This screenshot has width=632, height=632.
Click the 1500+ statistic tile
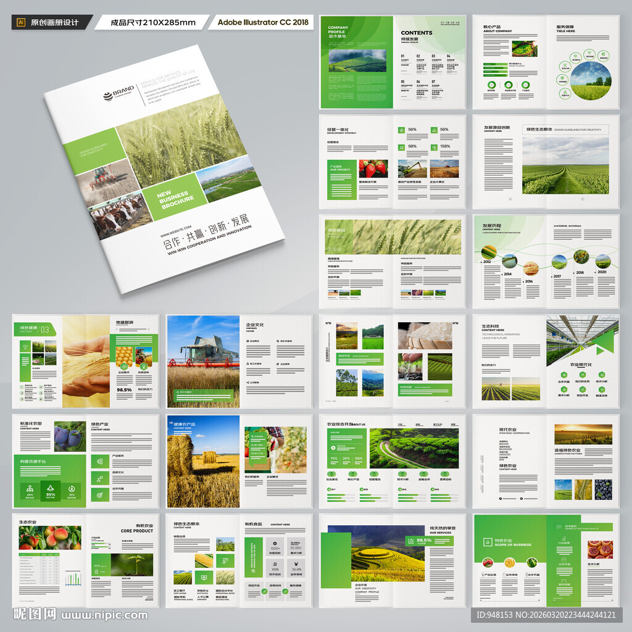pyautogui.click(x=275, y=547)
